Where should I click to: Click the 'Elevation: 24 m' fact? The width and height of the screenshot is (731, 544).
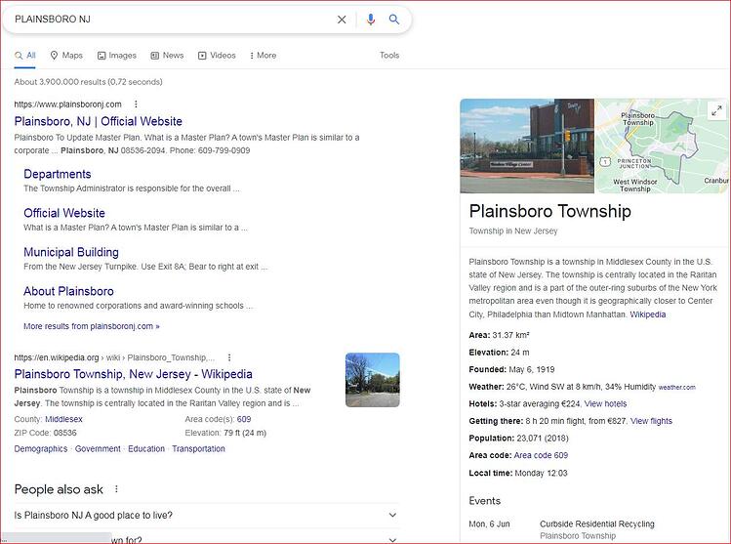[x=499, y=353]
